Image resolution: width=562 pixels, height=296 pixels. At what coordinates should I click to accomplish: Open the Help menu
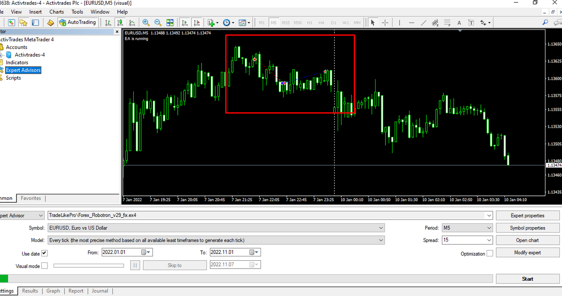coord(122,12)
